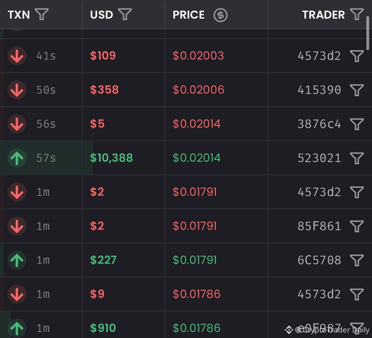372x338 pixels.
Task: Open trader address 415390
Action: click(x=319, y=90)
